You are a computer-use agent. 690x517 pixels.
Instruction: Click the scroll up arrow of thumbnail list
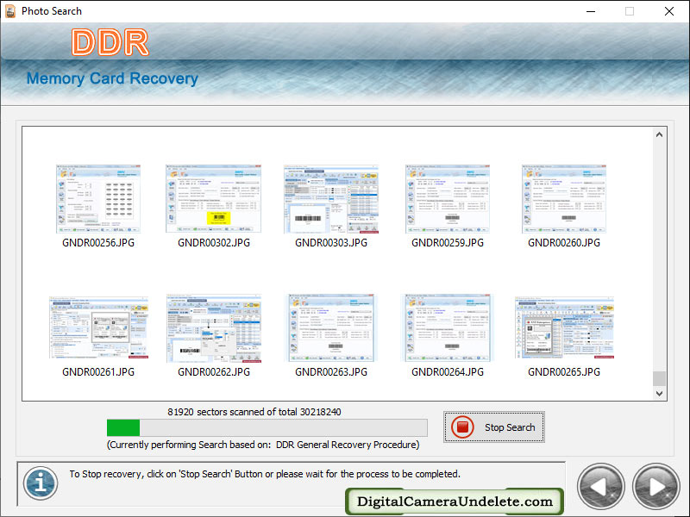tap(659, 134)
